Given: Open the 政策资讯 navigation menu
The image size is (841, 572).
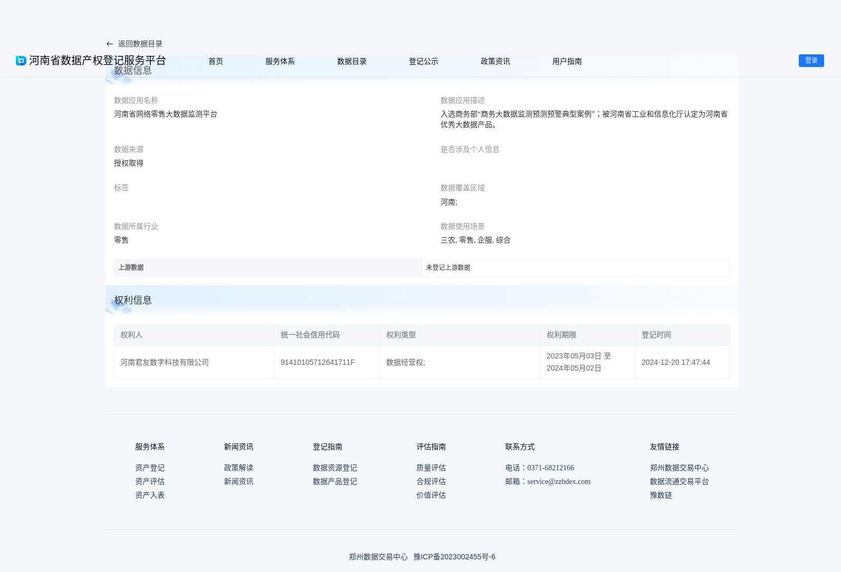Looking at the screenshot, I should point(495,61).
